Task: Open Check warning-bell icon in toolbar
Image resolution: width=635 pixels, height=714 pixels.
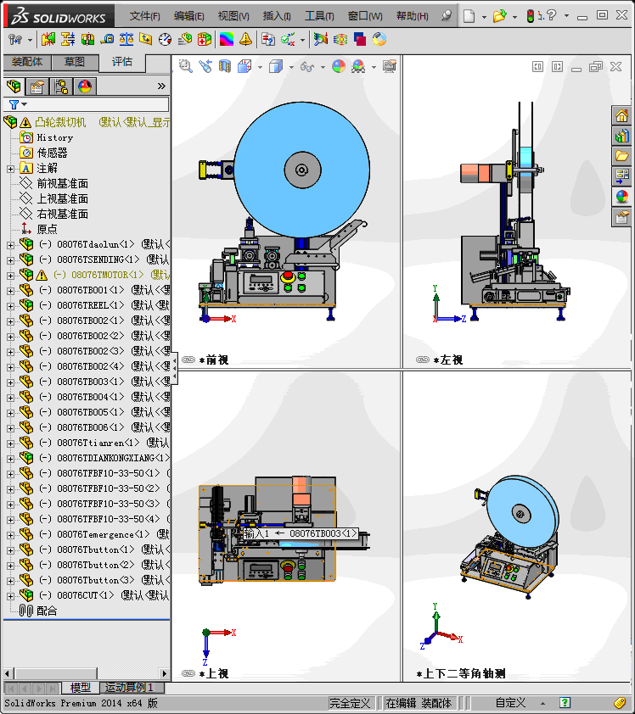Action: click(245, 40)
